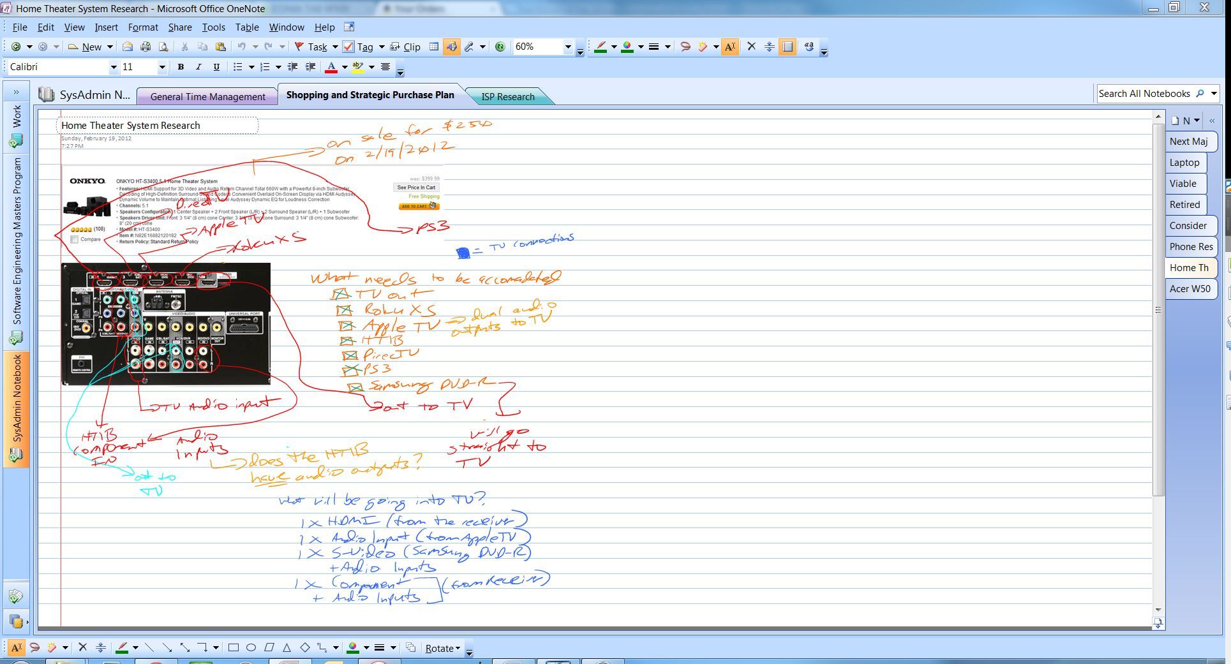The height and width of the screenshot is (664, 1231).
Task: Toggle Bold formatting
Action: [x=181, y=67]
